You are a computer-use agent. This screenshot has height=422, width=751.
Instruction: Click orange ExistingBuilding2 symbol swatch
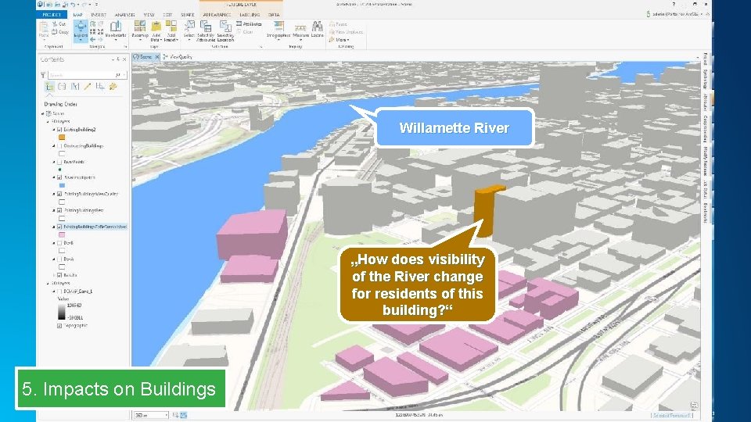click(x=62, y=138)
